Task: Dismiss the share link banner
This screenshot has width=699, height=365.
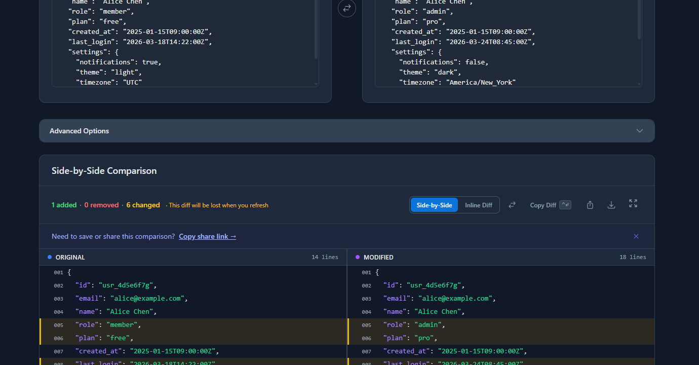Action: tap(636, 236)
